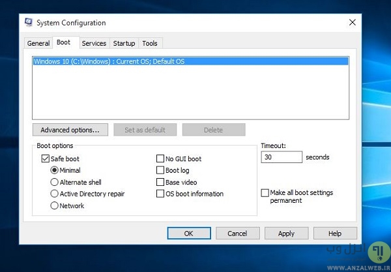Enable Base video checkbox
This screenshot has height=272, width=391.
[160, 182]
